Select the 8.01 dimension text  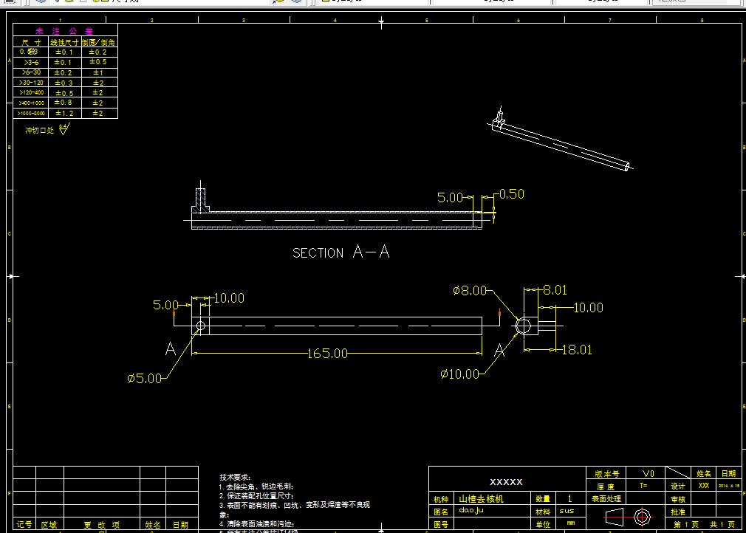pyautogui.click(x=555, y=290)
